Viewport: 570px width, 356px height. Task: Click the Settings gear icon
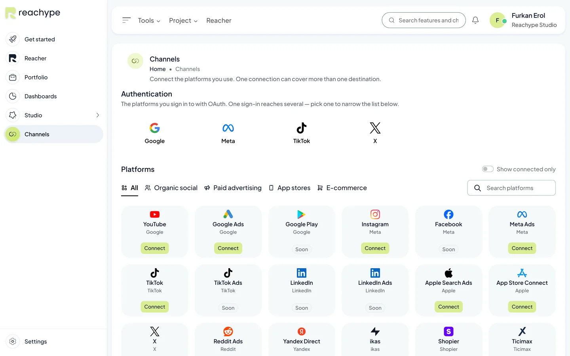tap(13, 341)
